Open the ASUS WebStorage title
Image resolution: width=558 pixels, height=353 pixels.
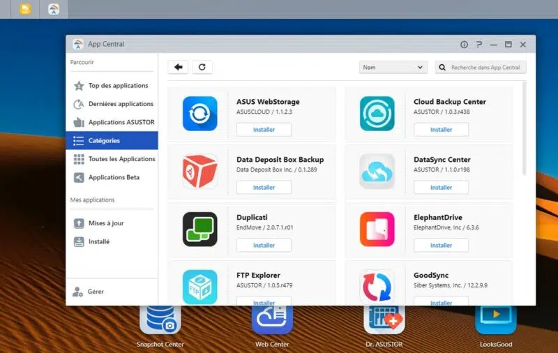pos(268,102)
